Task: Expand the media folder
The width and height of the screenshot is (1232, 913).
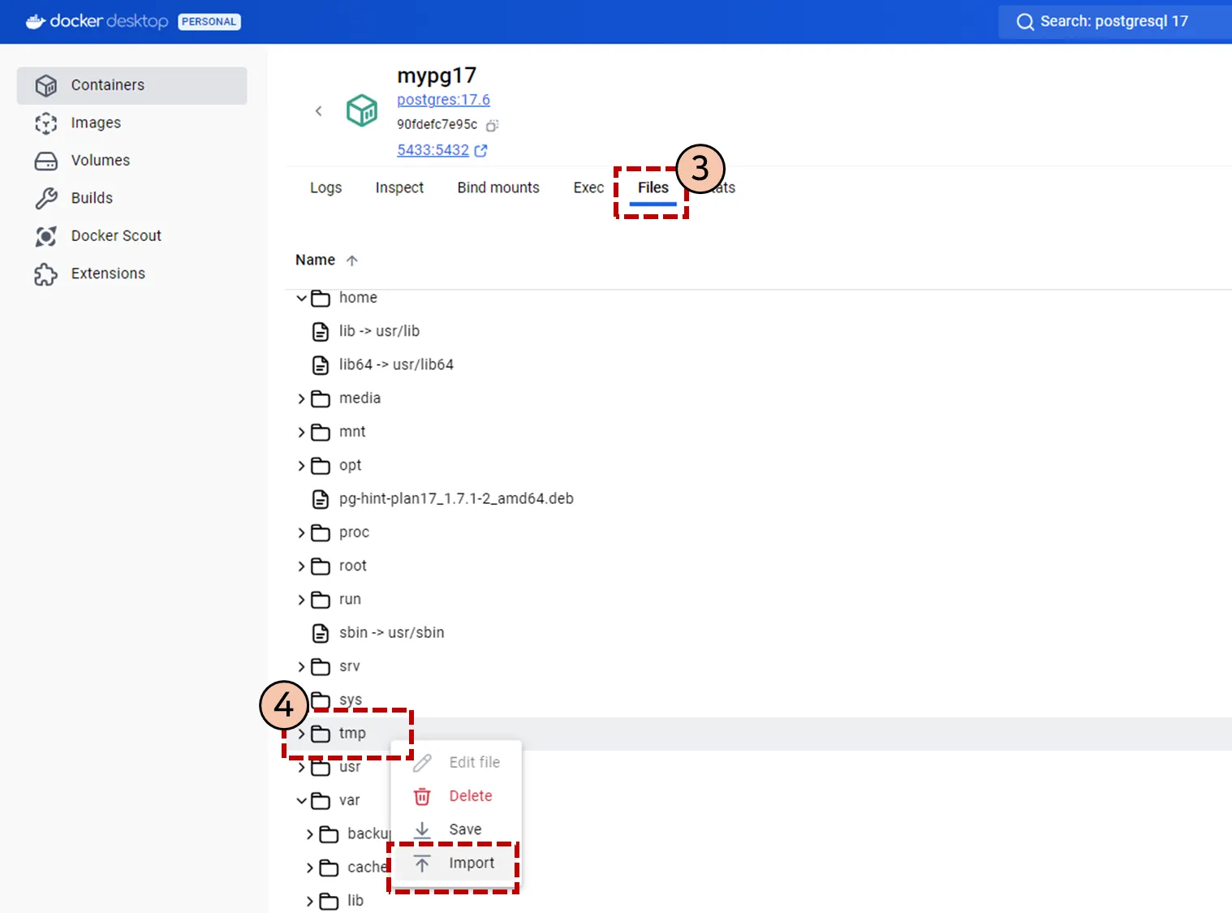Action: (301, 398)
